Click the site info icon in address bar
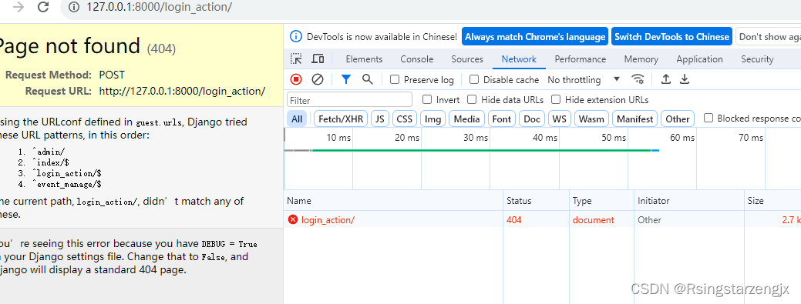 click(x=74, y=7)
